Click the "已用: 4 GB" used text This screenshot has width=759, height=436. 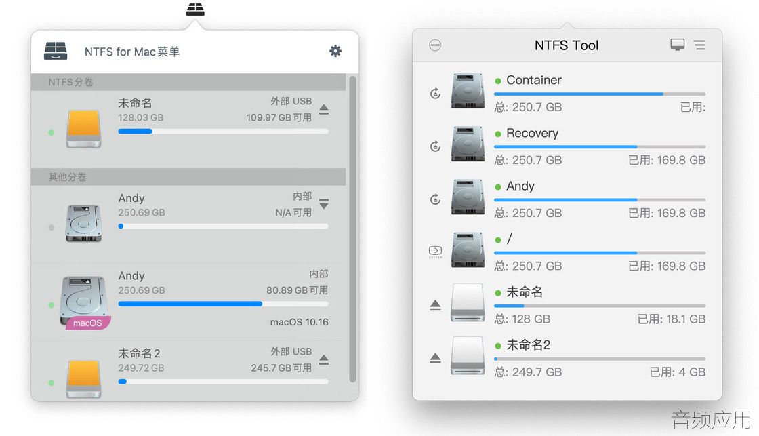point(678,372)
